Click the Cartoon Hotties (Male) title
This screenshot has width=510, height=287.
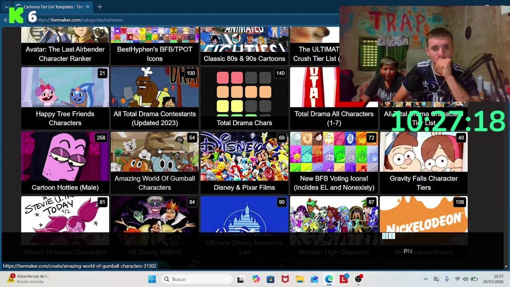click(65, 187)
